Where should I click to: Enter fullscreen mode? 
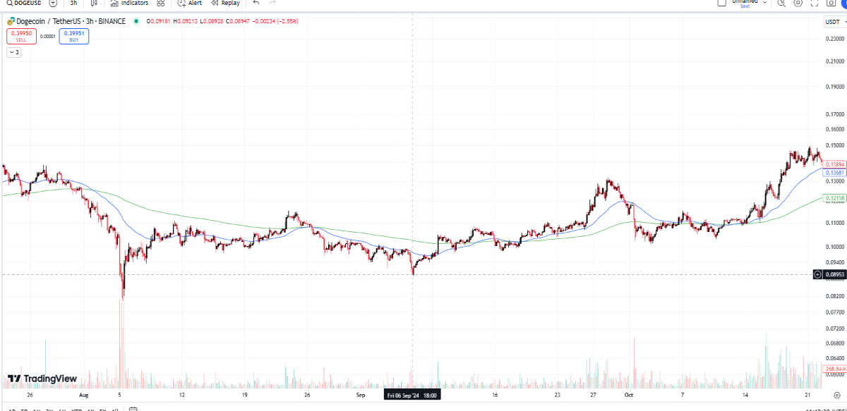(x=815, y=3)
